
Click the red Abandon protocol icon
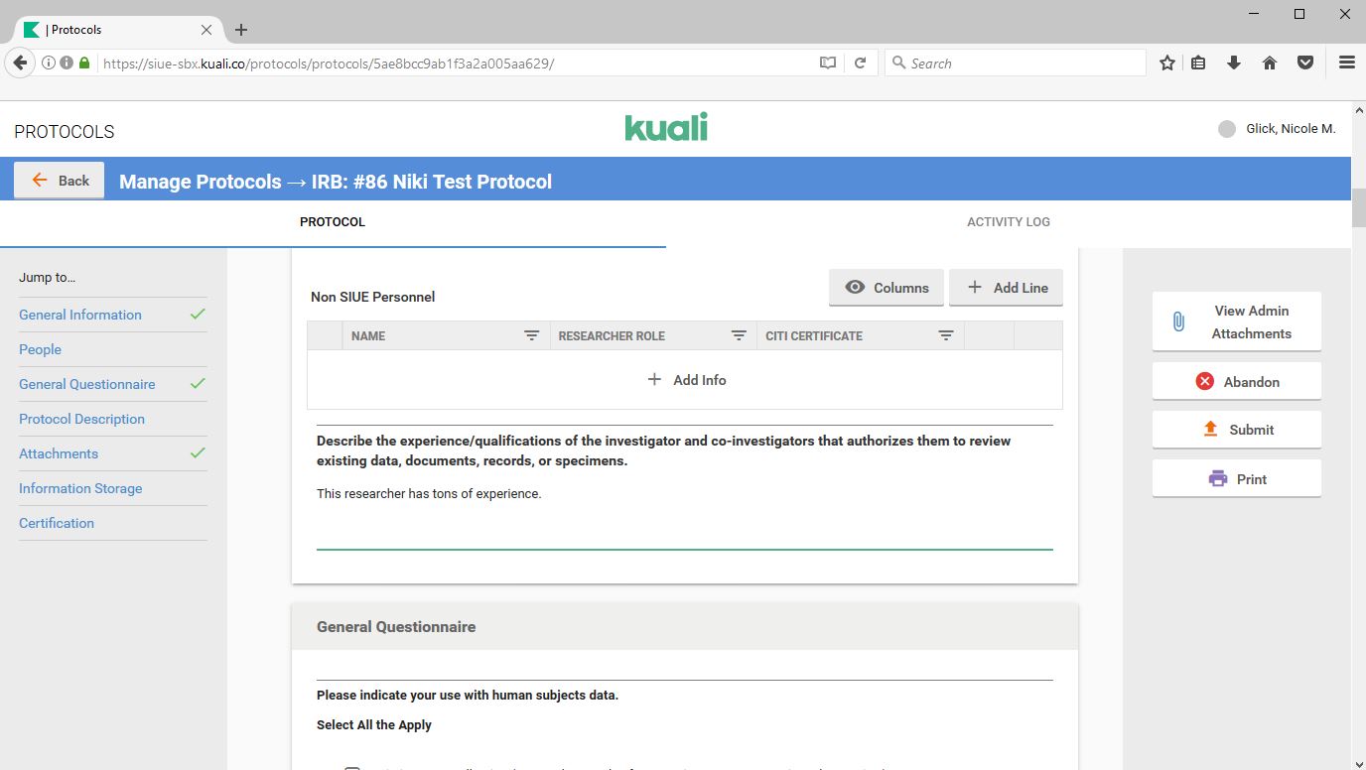coord(1204,381)
